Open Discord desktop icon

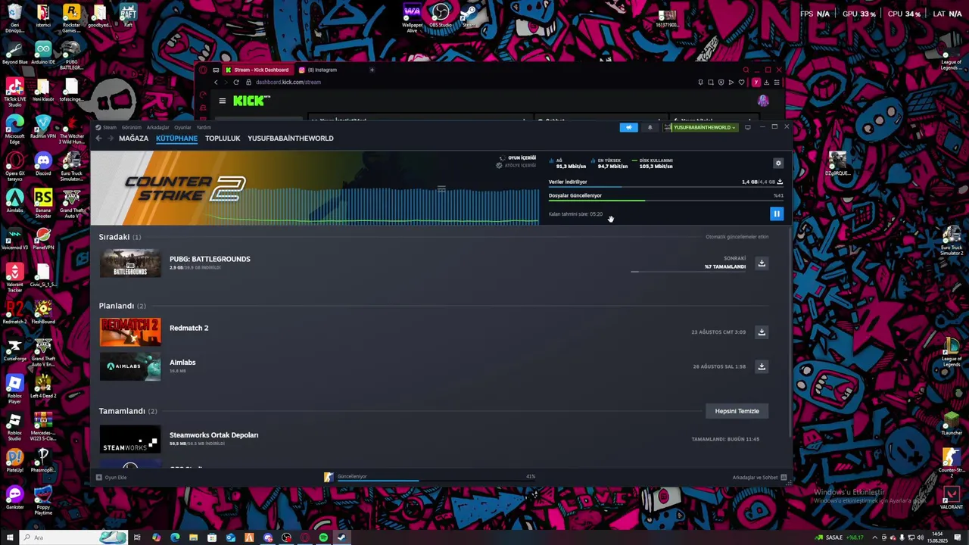(43, 165)
